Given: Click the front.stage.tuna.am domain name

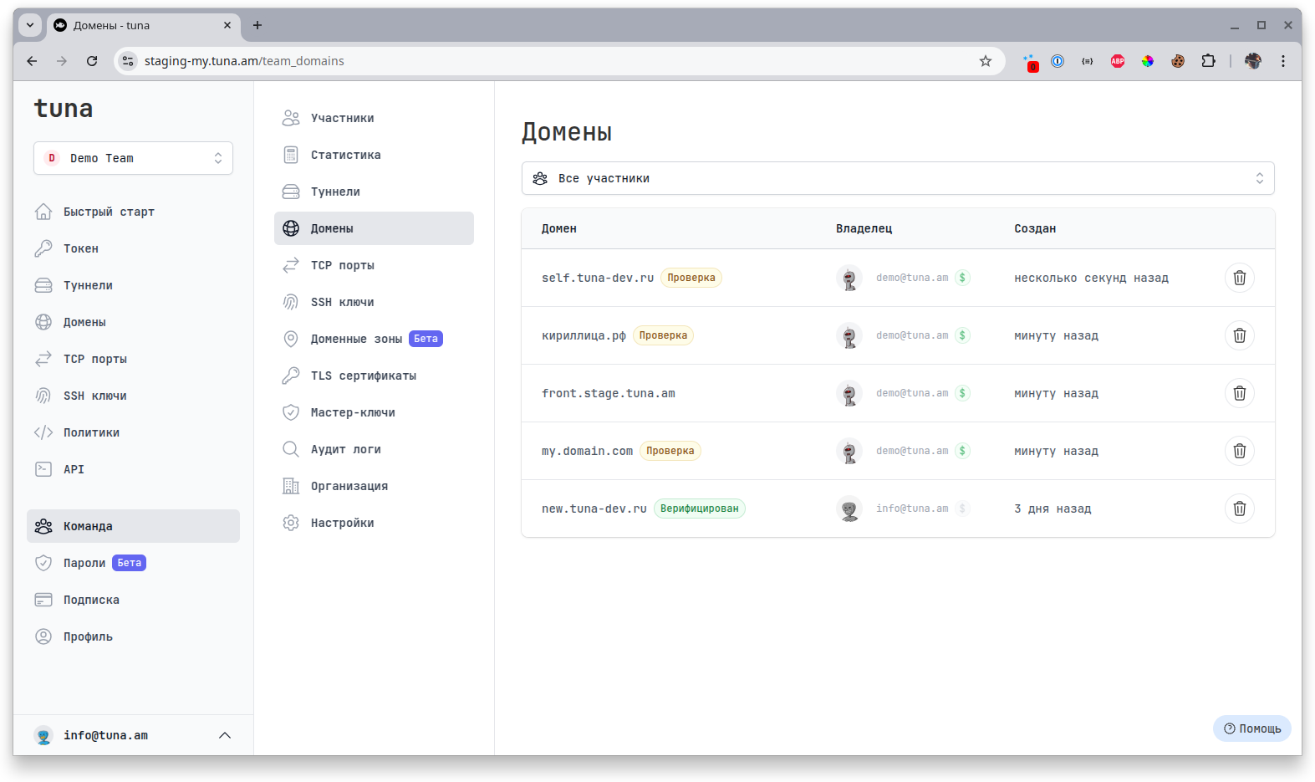Looking at the screenshot, I should pos(609,393).
